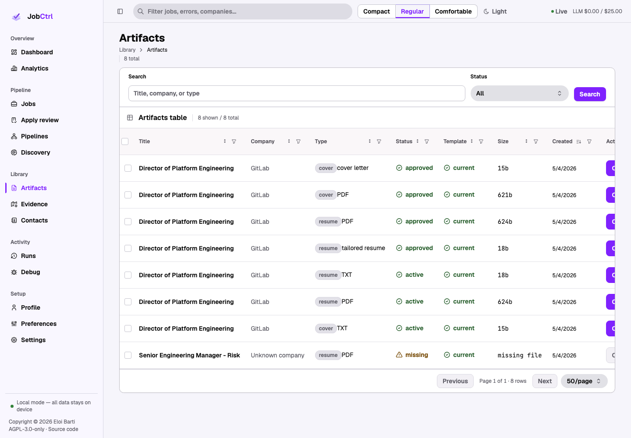Open the Source code link
Screen dimensions: 631x438
pos(63,429)
